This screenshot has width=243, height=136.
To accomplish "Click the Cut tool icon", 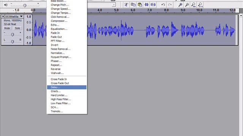I will tap(126, 5).
